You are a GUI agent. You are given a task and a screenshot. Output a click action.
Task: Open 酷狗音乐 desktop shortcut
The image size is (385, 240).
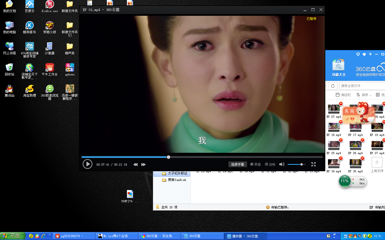click(x=29, y=28)
